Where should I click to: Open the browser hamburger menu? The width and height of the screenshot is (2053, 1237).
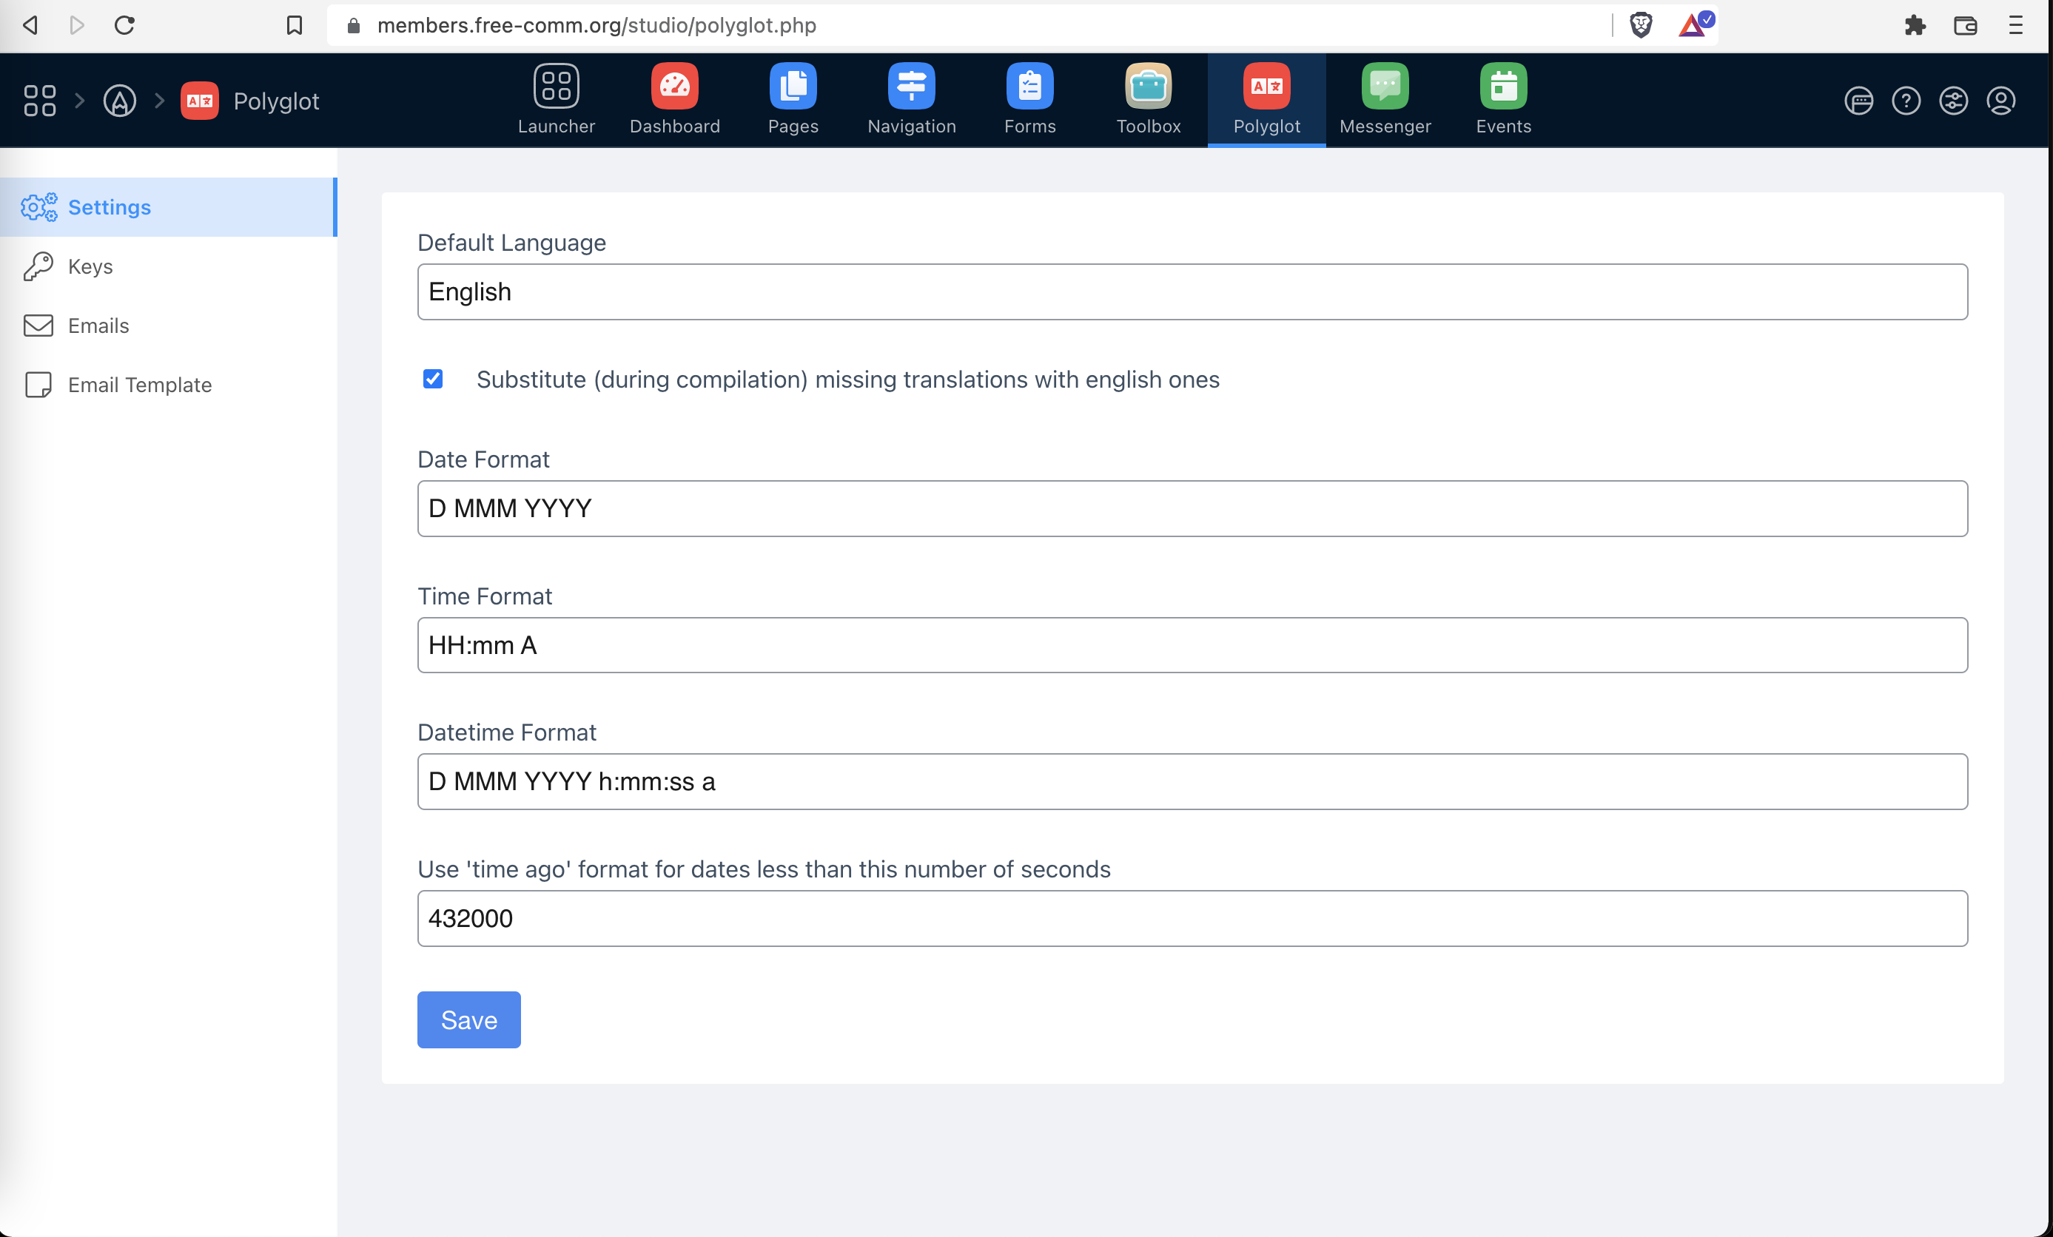2015,25
